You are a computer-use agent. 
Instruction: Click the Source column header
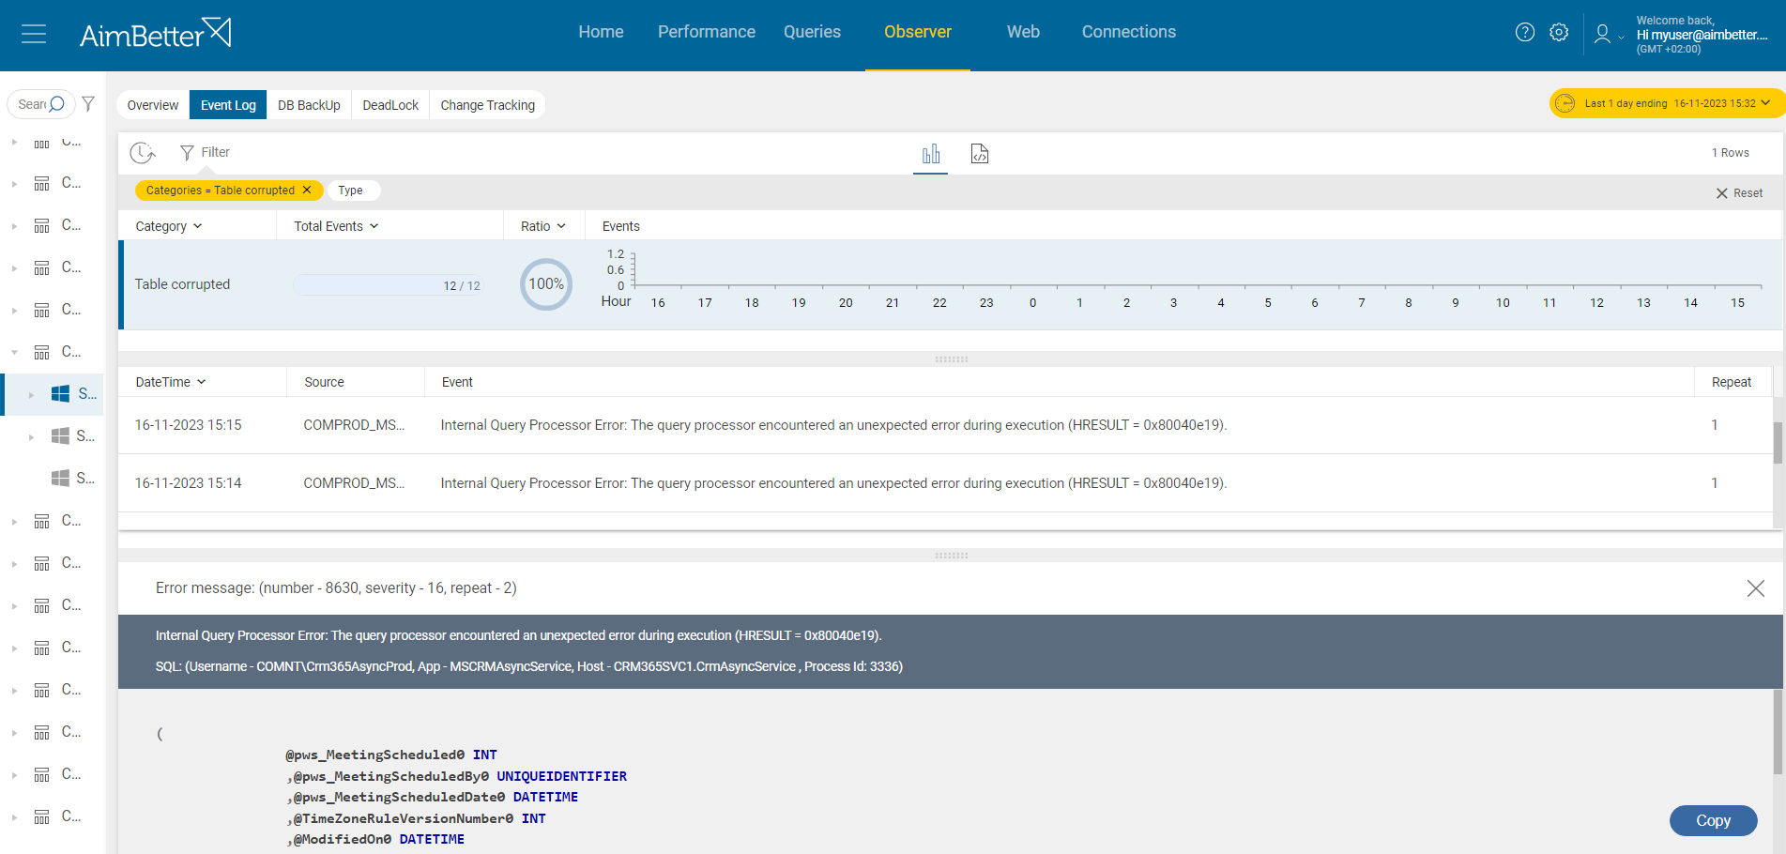(x=324, y=382)
